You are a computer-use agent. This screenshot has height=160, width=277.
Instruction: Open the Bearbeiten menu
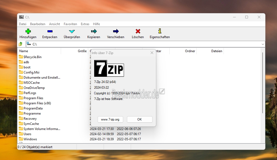38,24
